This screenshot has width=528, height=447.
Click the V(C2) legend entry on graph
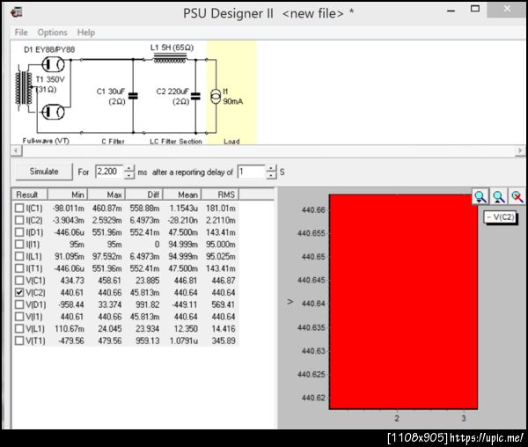tap(501, 217)
